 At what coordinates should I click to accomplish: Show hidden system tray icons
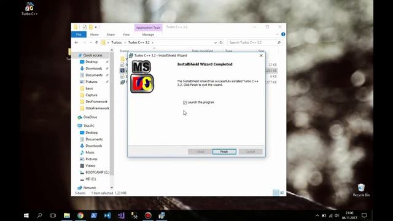click(317, 215)
